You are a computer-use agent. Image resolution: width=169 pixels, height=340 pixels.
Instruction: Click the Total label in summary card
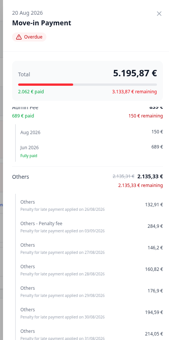coord(24,74)
